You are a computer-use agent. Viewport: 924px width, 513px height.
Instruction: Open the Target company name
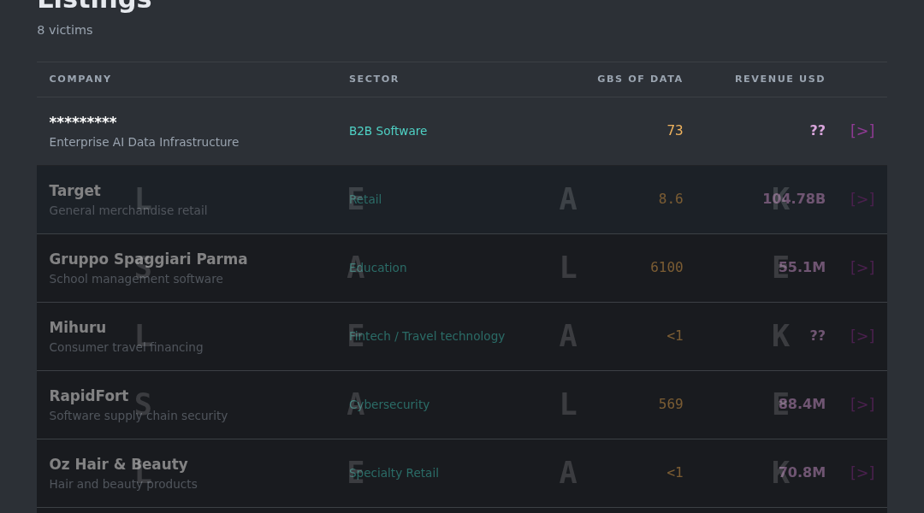(x=74, y=191)
